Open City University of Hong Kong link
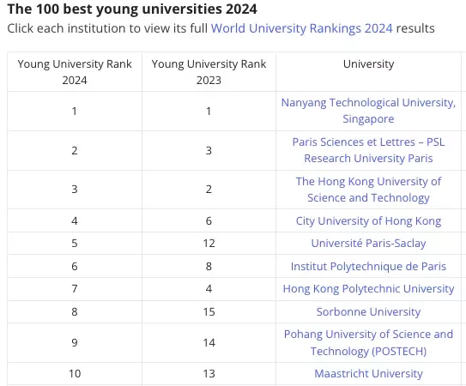 [368, 220]
